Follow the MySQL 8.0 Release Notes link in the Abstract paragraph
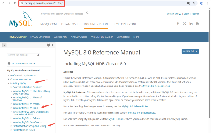211x133 pixels. point(157,86)
